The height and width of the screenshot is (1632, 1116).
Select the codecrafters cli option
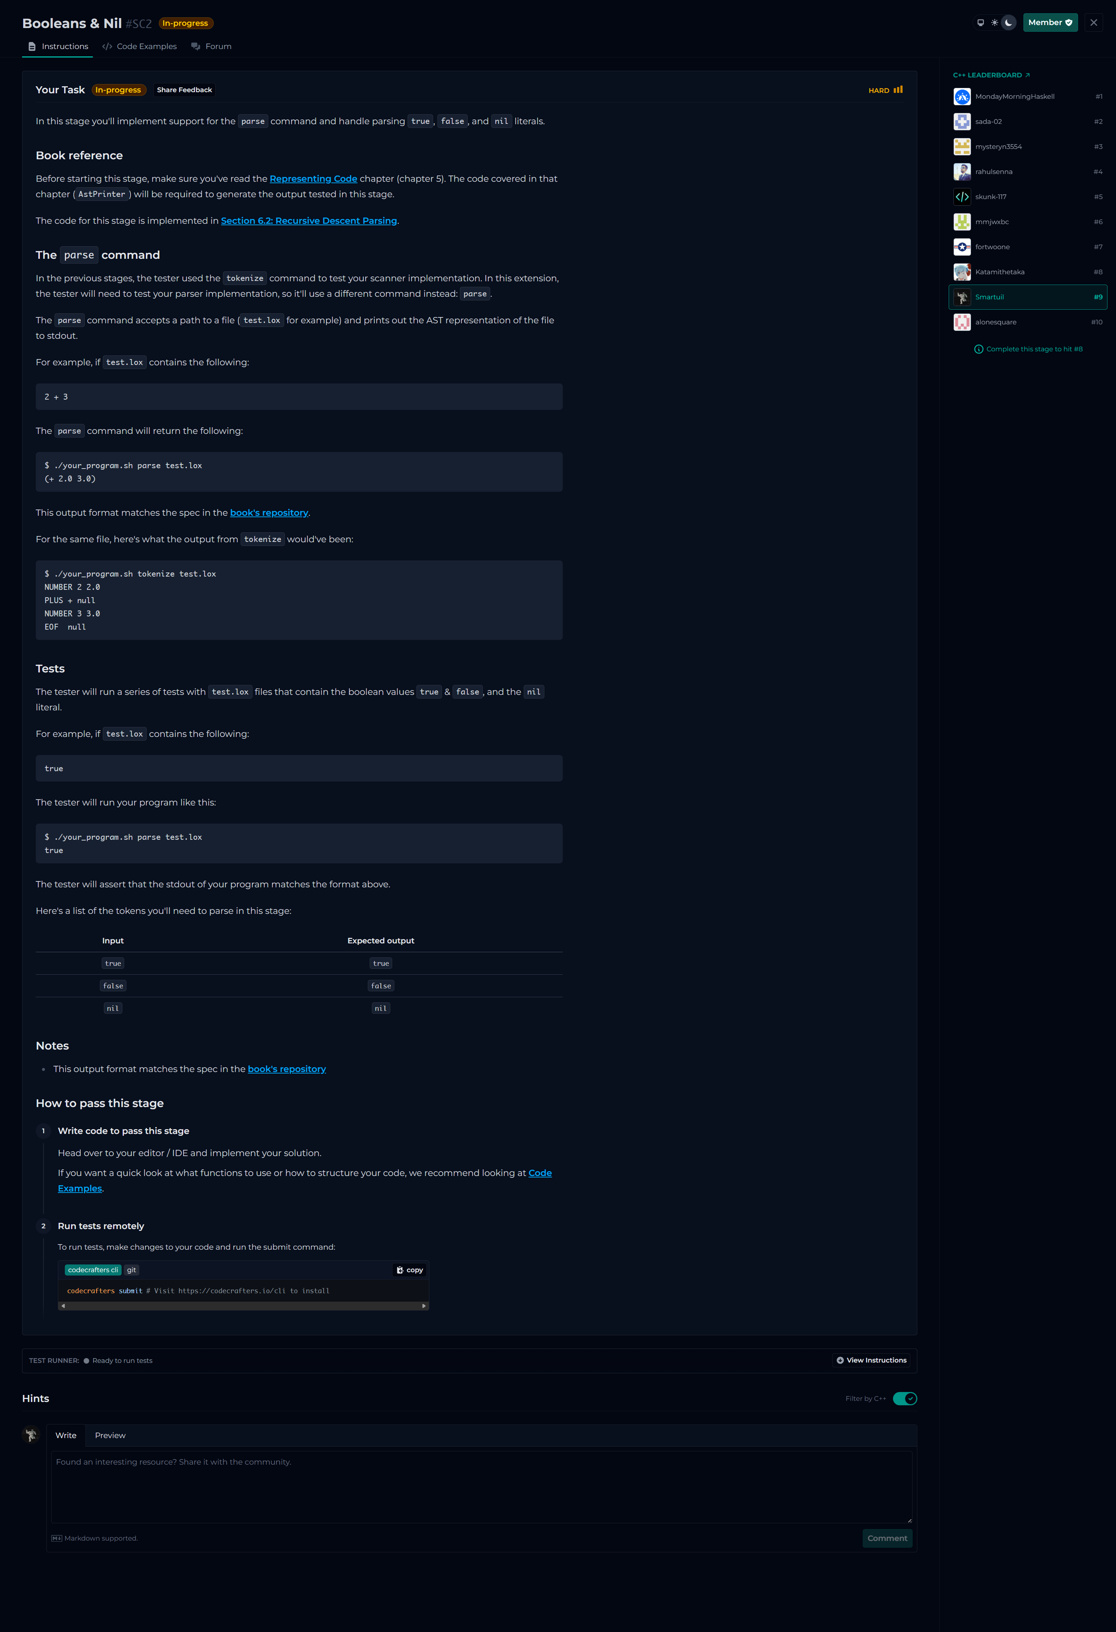coord(93,1270)
